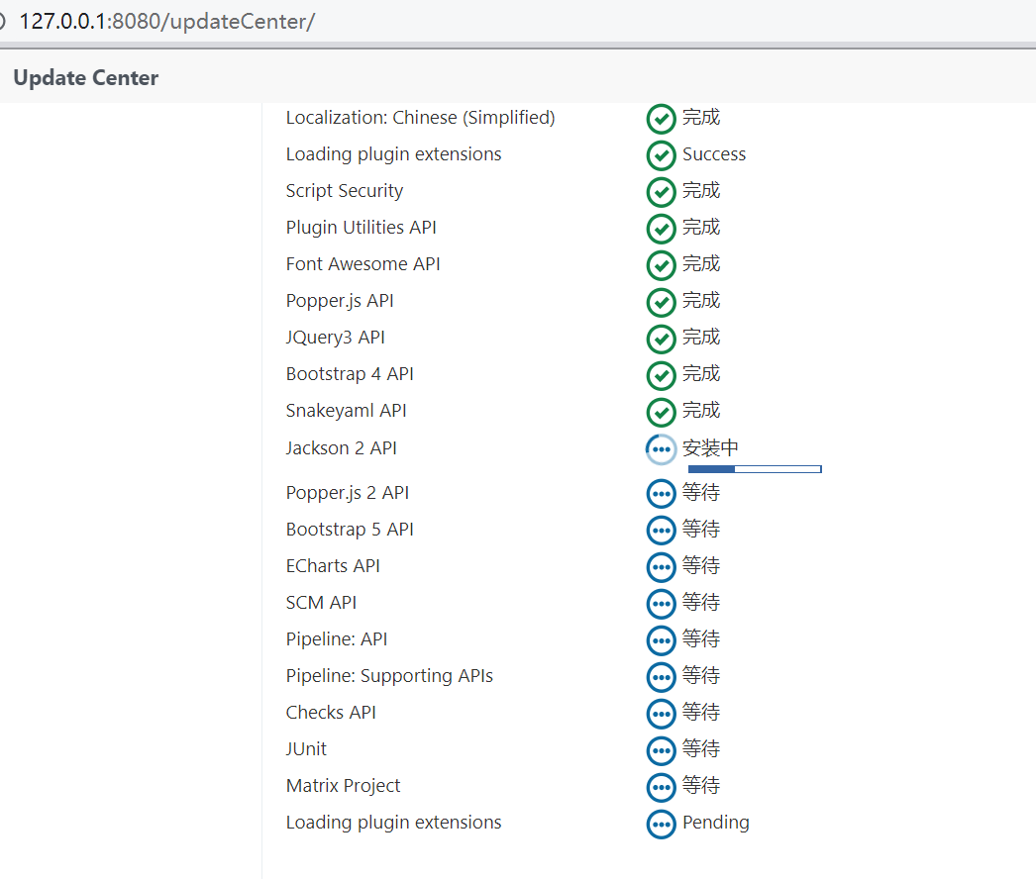Select the Checks API plugin name

coord(331,713)
